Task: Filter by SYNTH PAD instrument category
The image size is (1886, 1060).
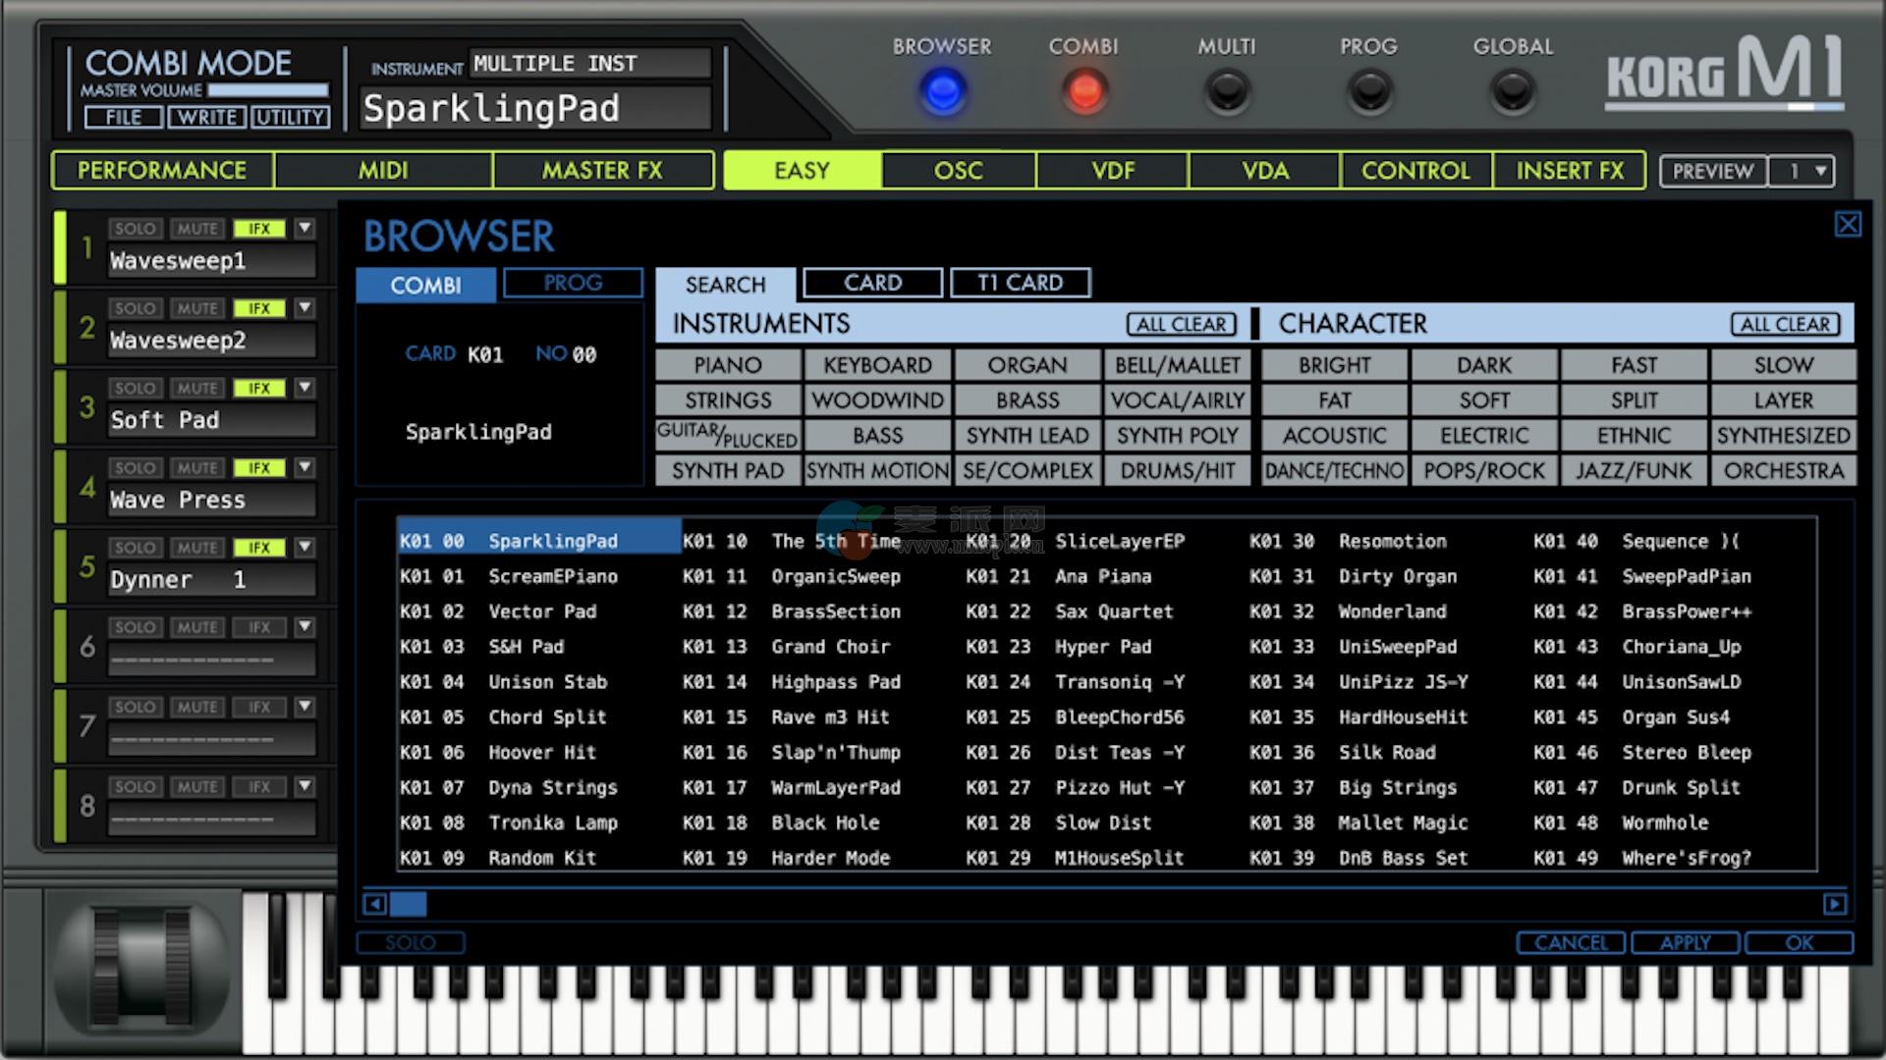Action: 728,471
